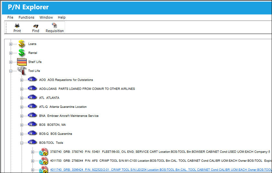Viewport: 272px width, 173px height.
Task: Click the location icon beside BOS-TOOL Tools
Action: pos(32,142)
